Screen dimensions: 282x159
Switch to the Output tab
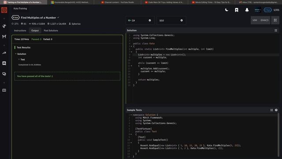(35, 30)
